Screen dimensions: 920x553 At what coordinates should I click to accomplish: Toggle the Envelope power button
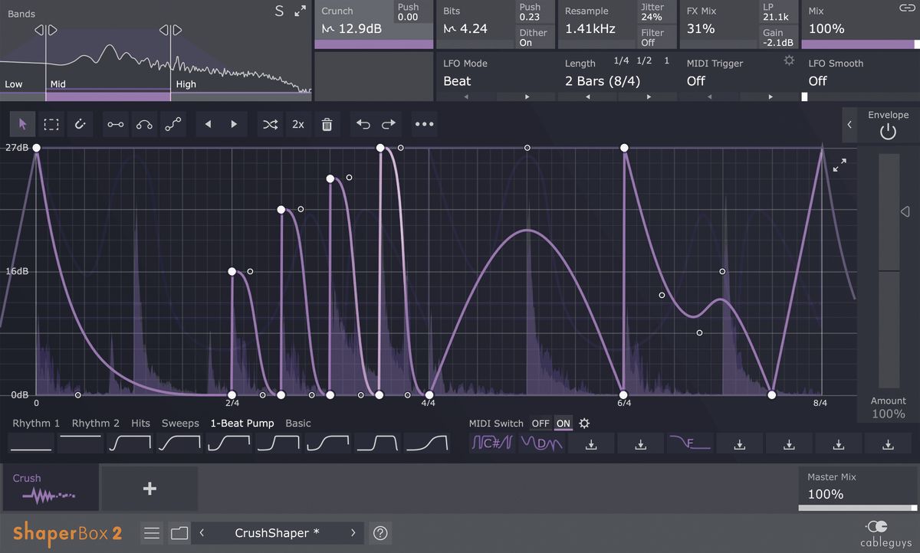[887, 131]
